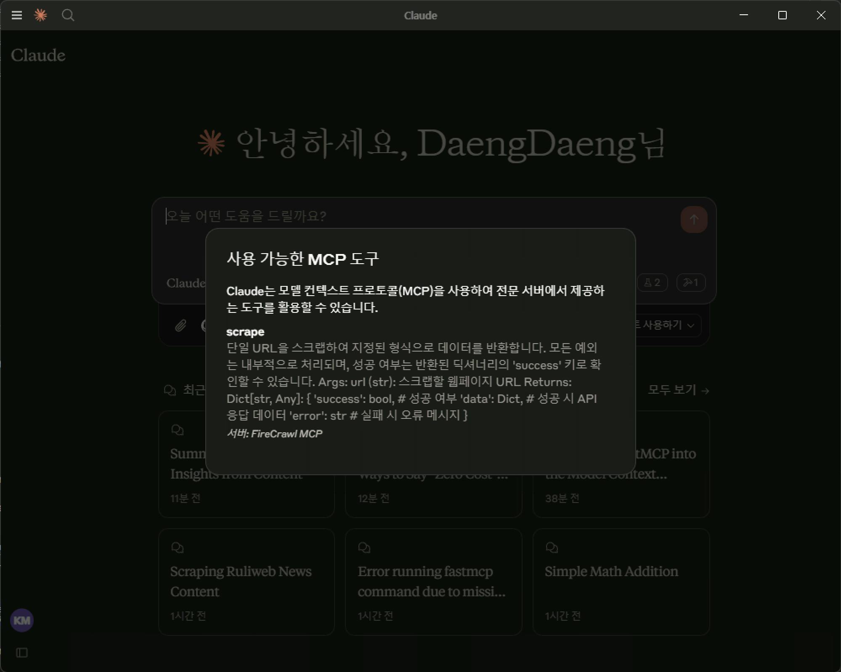Viewport: 841px width, 672px height.
Task: Open the MCP tools hammer indicator
Action: [690, 283]
